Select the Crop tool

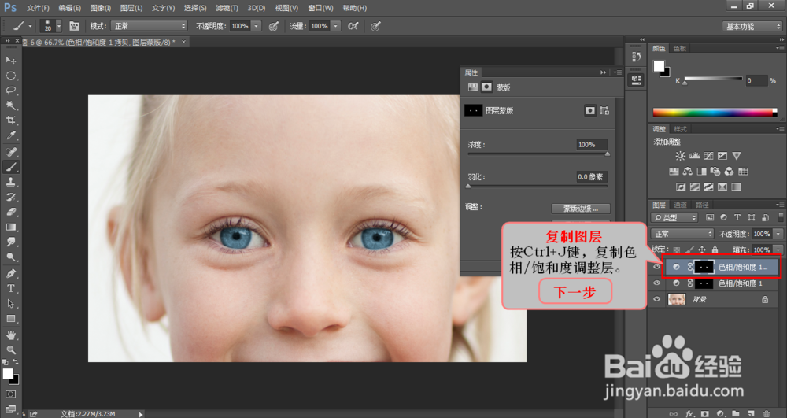coord(10,120)
